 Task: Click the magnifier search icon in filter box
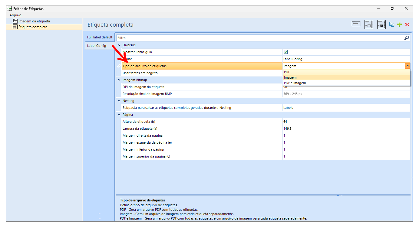[x=407, y=38]
